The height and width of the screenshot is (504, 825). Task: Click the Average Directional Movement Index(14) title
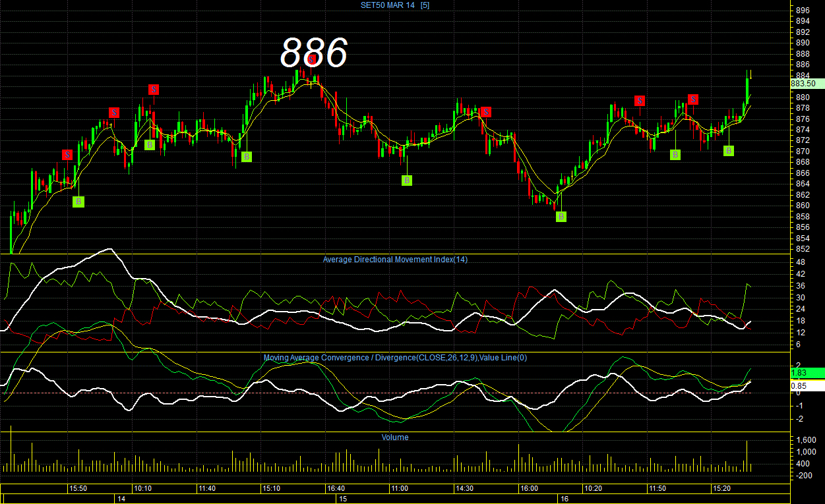(395, 260)
